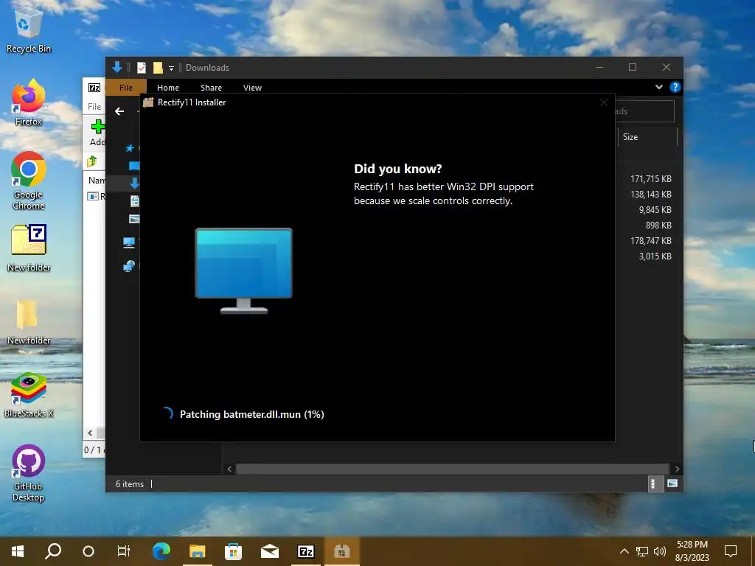This screenshot has width=755, height=566.
Task: Select This PC icon in navigation pane
Action: coord(129,242)
